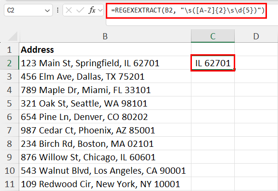Screen dimensions: 278x191
Task: Select cell with 123 Main St, Springfield address
Action: (105, 63)
